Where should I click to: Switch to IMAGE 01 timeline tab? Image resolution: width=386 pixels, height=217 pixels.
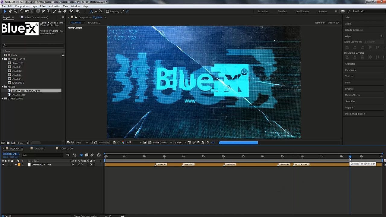[40, 149]
